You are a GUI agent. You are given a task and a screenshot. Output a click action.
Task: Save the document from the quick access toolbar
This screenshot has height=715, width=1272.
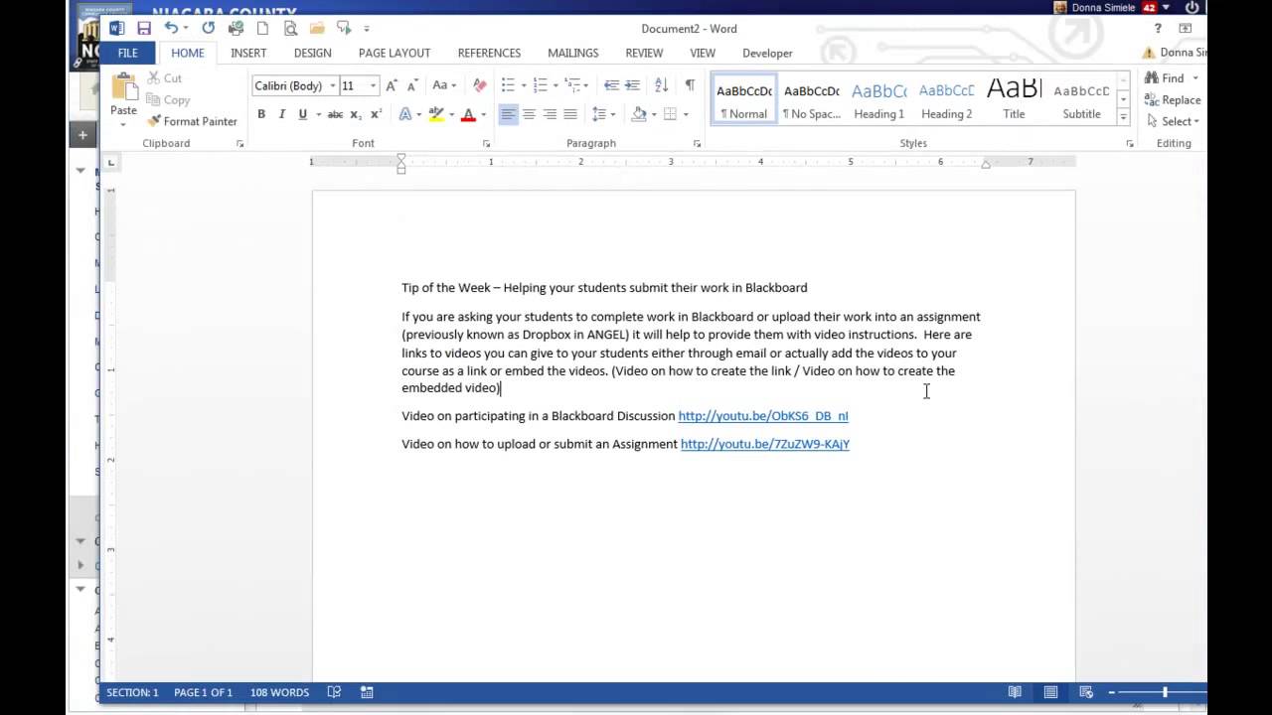pyautogui.click(x=144, y=28)
